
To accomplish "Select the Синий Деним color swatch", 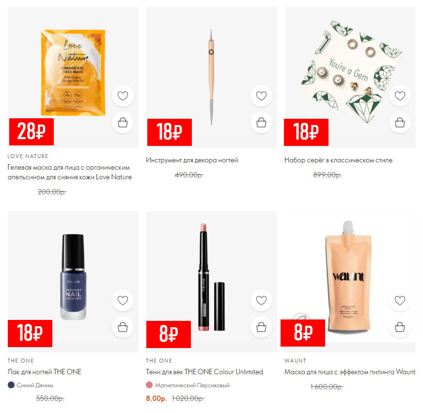I will click(11, 385).
